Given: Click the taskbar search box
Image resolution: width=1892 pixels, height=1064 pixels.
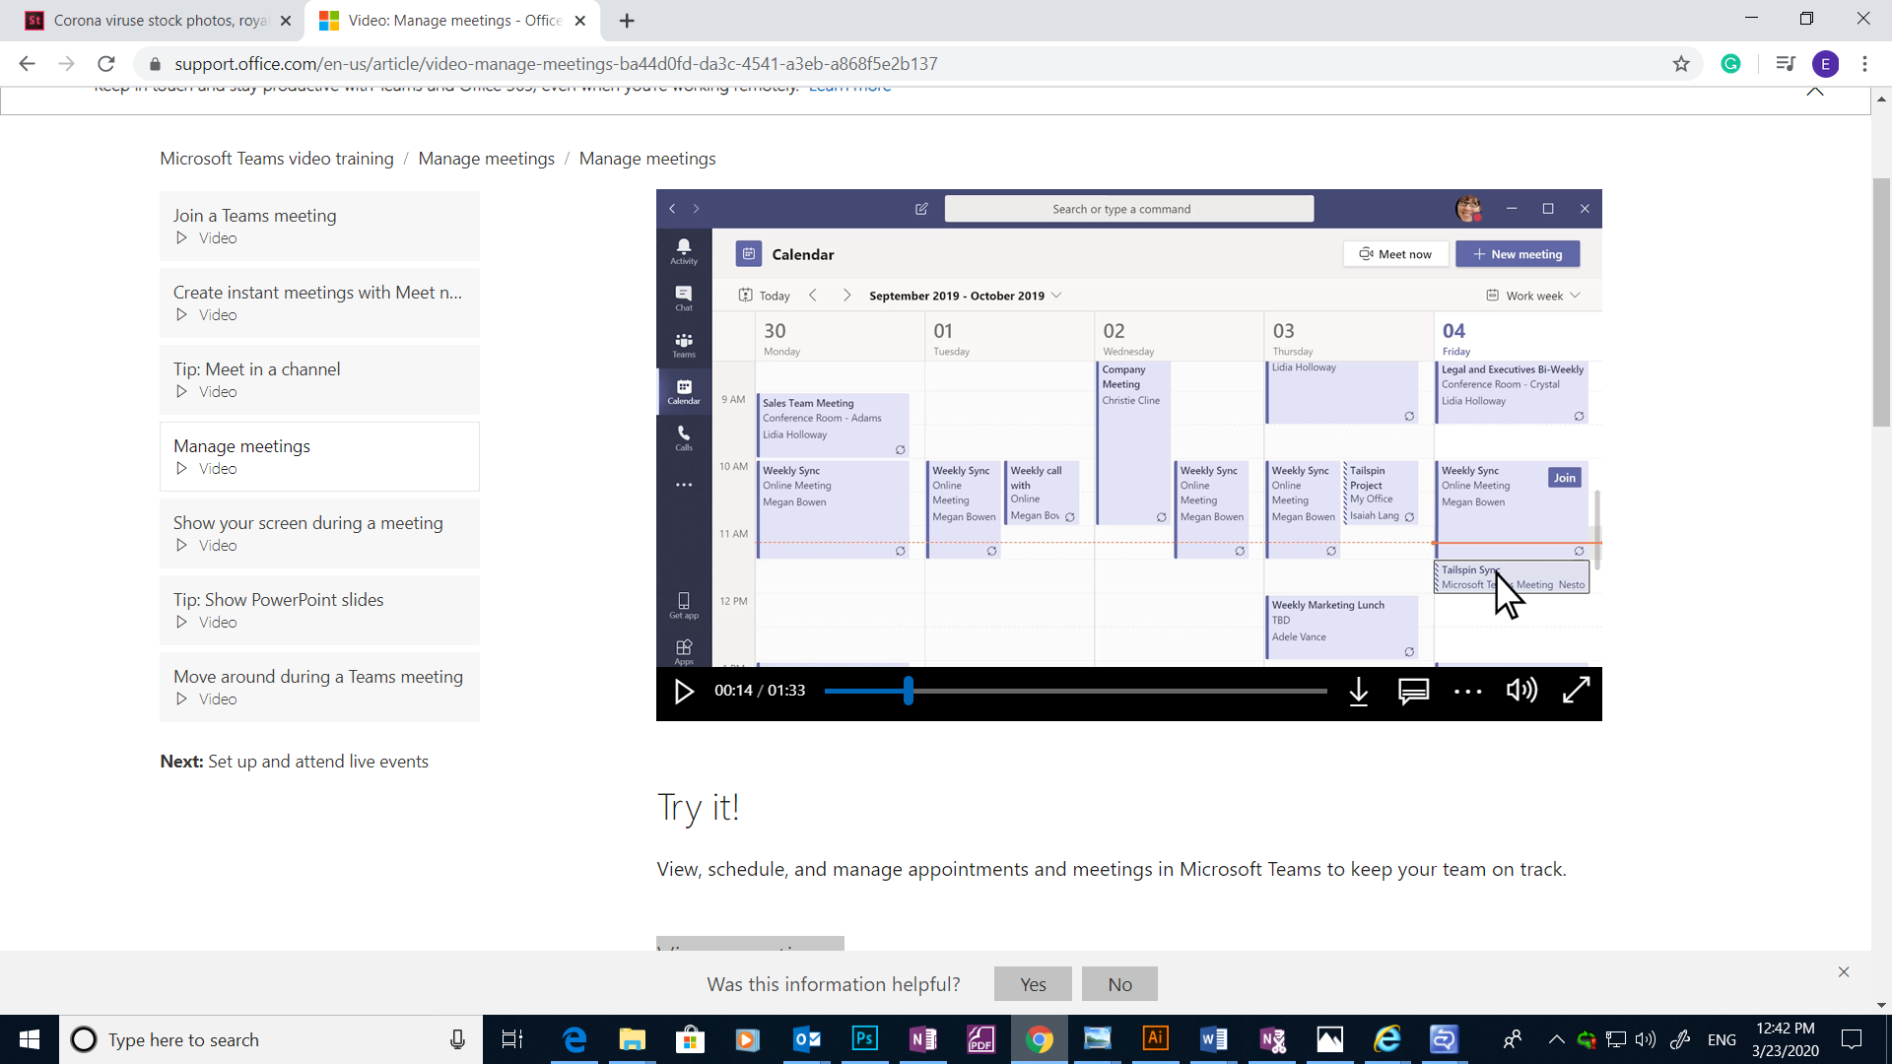Looking at the screenshot, I should tap(271, 1039).
